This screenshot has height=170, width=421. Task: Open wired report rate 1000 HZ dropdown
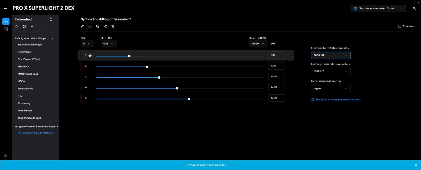(331, 71)
